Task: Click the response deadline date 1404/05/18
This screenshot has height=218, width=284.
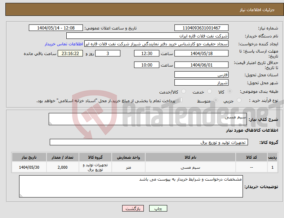Action: point(201,53)
